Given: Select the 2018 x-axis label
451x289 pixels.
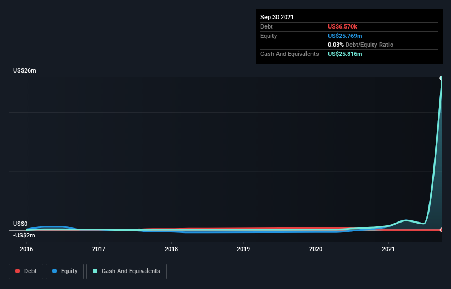Looking at the screenshot, I should pos(171,249).
